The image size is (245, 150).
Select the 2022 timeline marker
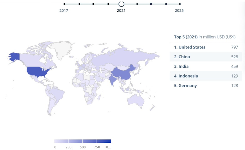[x=137, y=4]
